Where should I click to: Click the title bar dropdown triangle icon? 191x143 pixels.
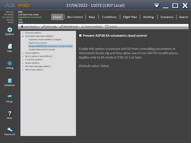pyautogui.click(x=157, y=6)
